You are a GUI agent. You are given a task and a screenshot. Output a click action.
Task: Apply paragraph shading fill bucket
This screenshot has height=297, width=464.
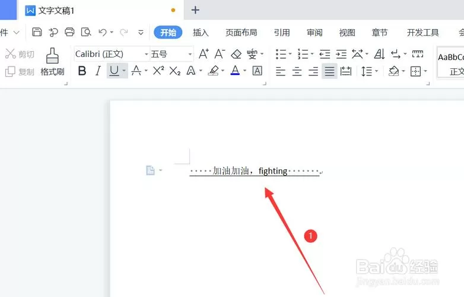[394, 71]
